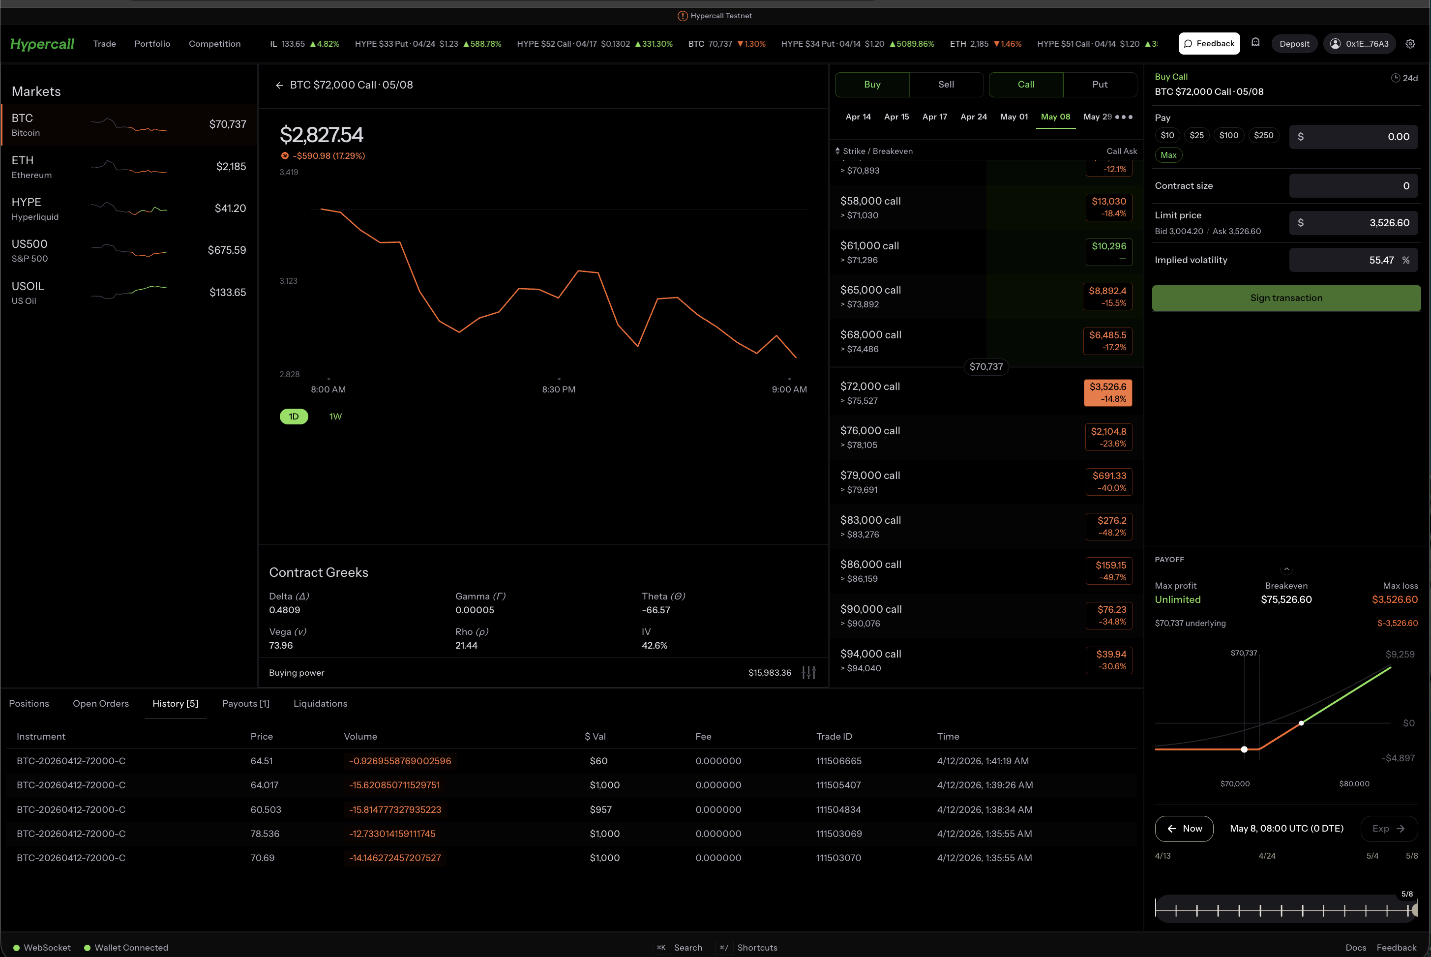Click payoff date slider handle at 5/8
The height and width of the screenshot is (957, 1431).
pyautogui.click(x=1415, y=910)
